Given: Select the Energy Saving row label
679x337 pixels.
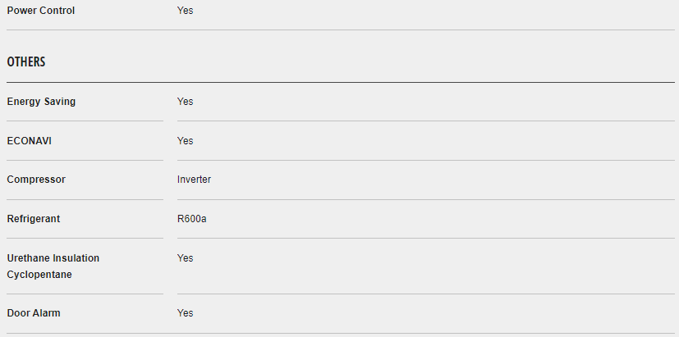Looking at the screenshot, I should click(x=41, y=102).
